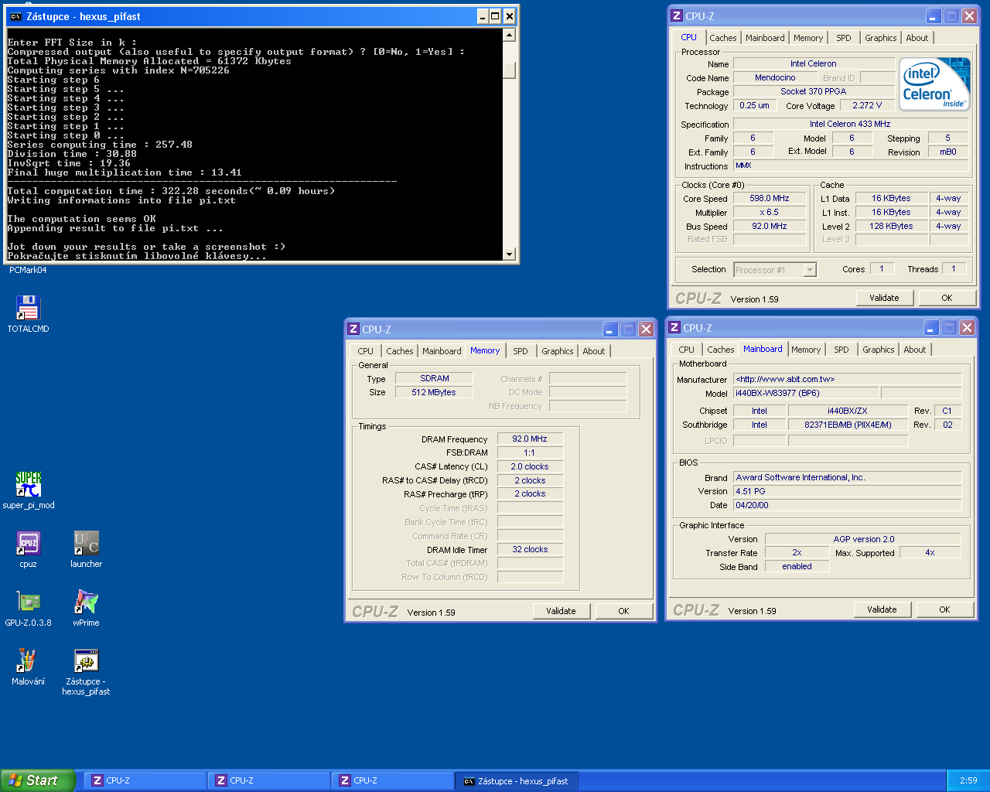Click the Mendocino code name value
Screen dimensions: 990x792
point(775,77)
